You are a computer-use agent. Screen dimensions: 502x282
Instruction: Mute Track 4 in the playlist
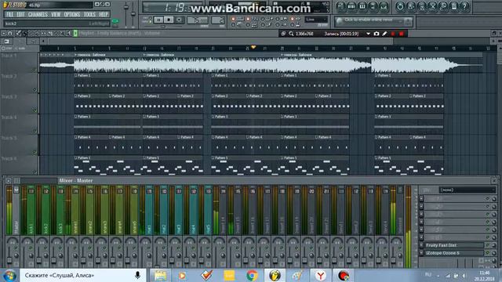35,131
